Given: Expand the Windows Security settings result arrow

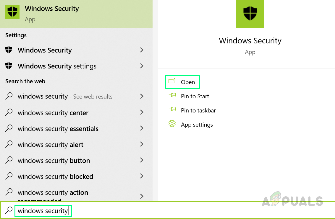Looking at the screenshot, I should [142, 66].
